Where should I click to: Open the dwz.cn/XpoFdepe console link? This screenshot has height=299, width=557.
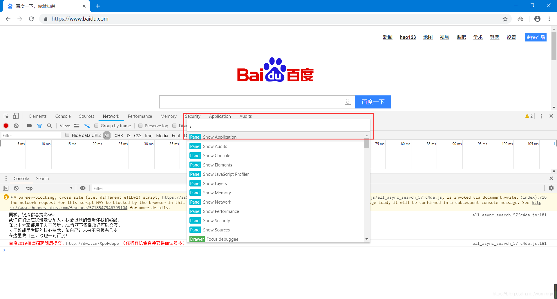92,243
